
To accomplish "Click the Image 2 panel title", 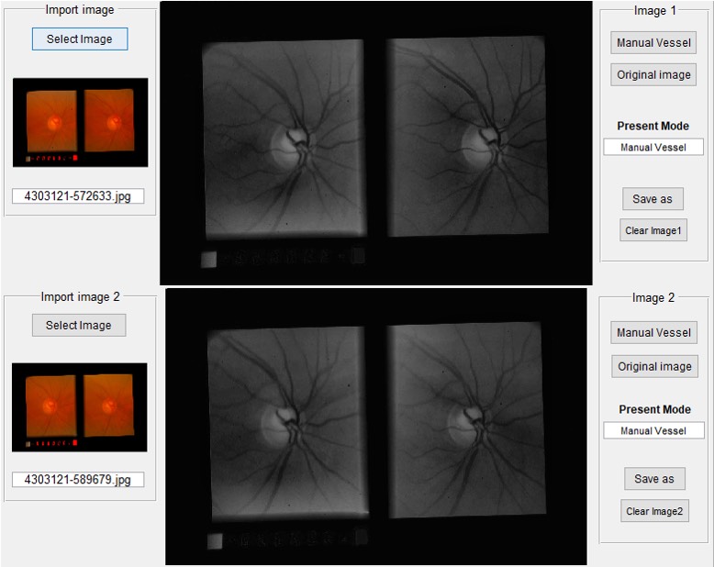I will click(653, 297).
